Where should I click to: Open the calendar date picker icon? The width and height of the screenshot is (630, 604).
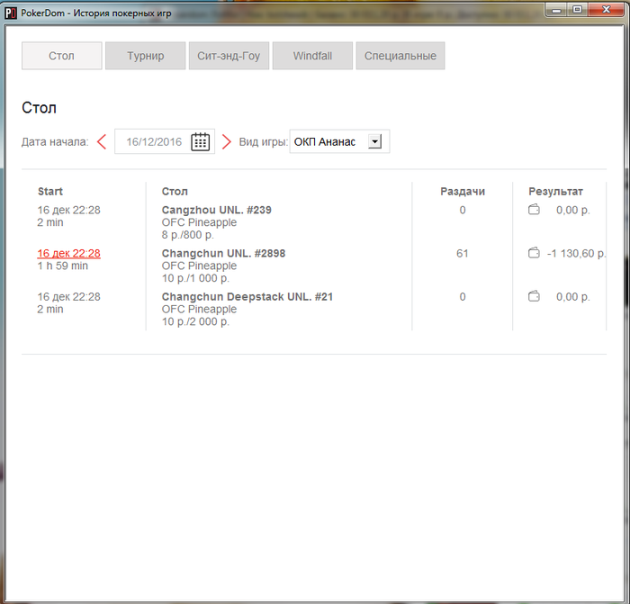pyautogui.click(x=200, y=141)
